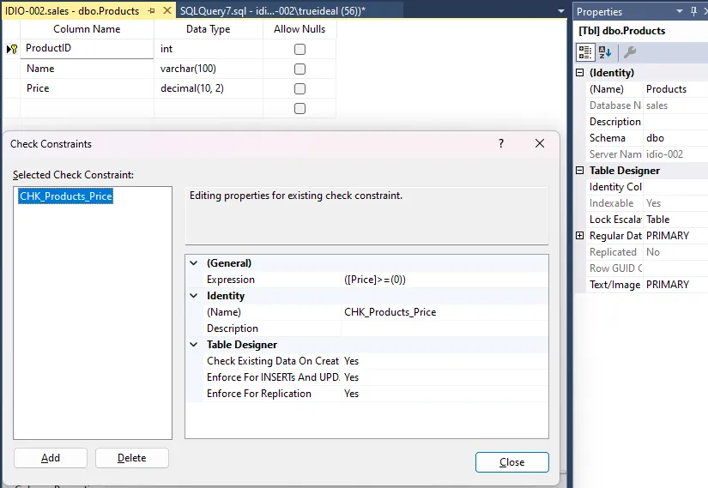The image size is (708, 488).
Task: Click the Add button
Action: 51,458
